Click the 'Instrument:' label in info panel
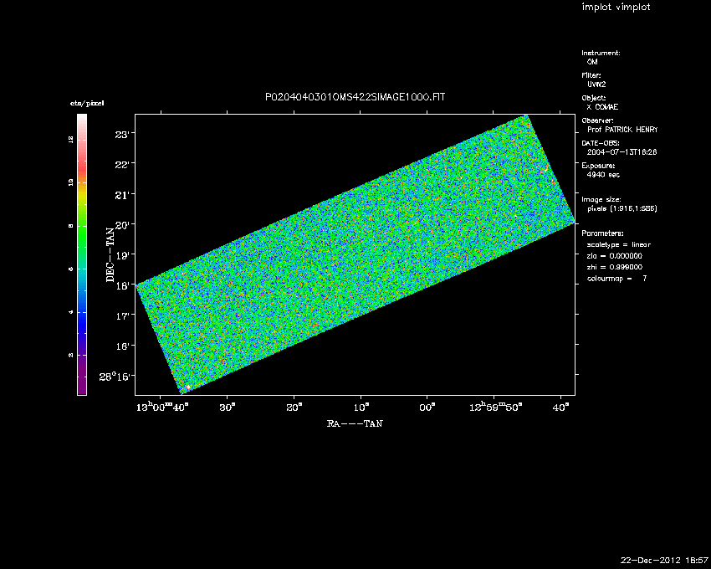711x569 pixels. click(601, 53)
